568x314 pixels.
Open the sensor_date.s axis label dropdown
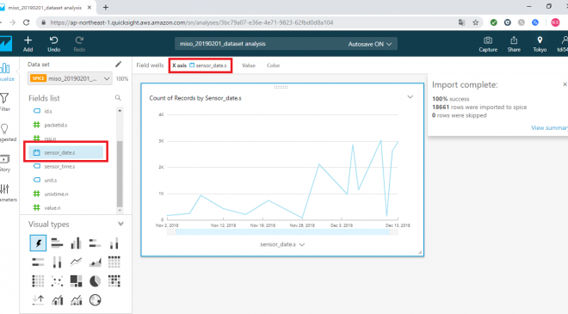click(x=282, y=244)
